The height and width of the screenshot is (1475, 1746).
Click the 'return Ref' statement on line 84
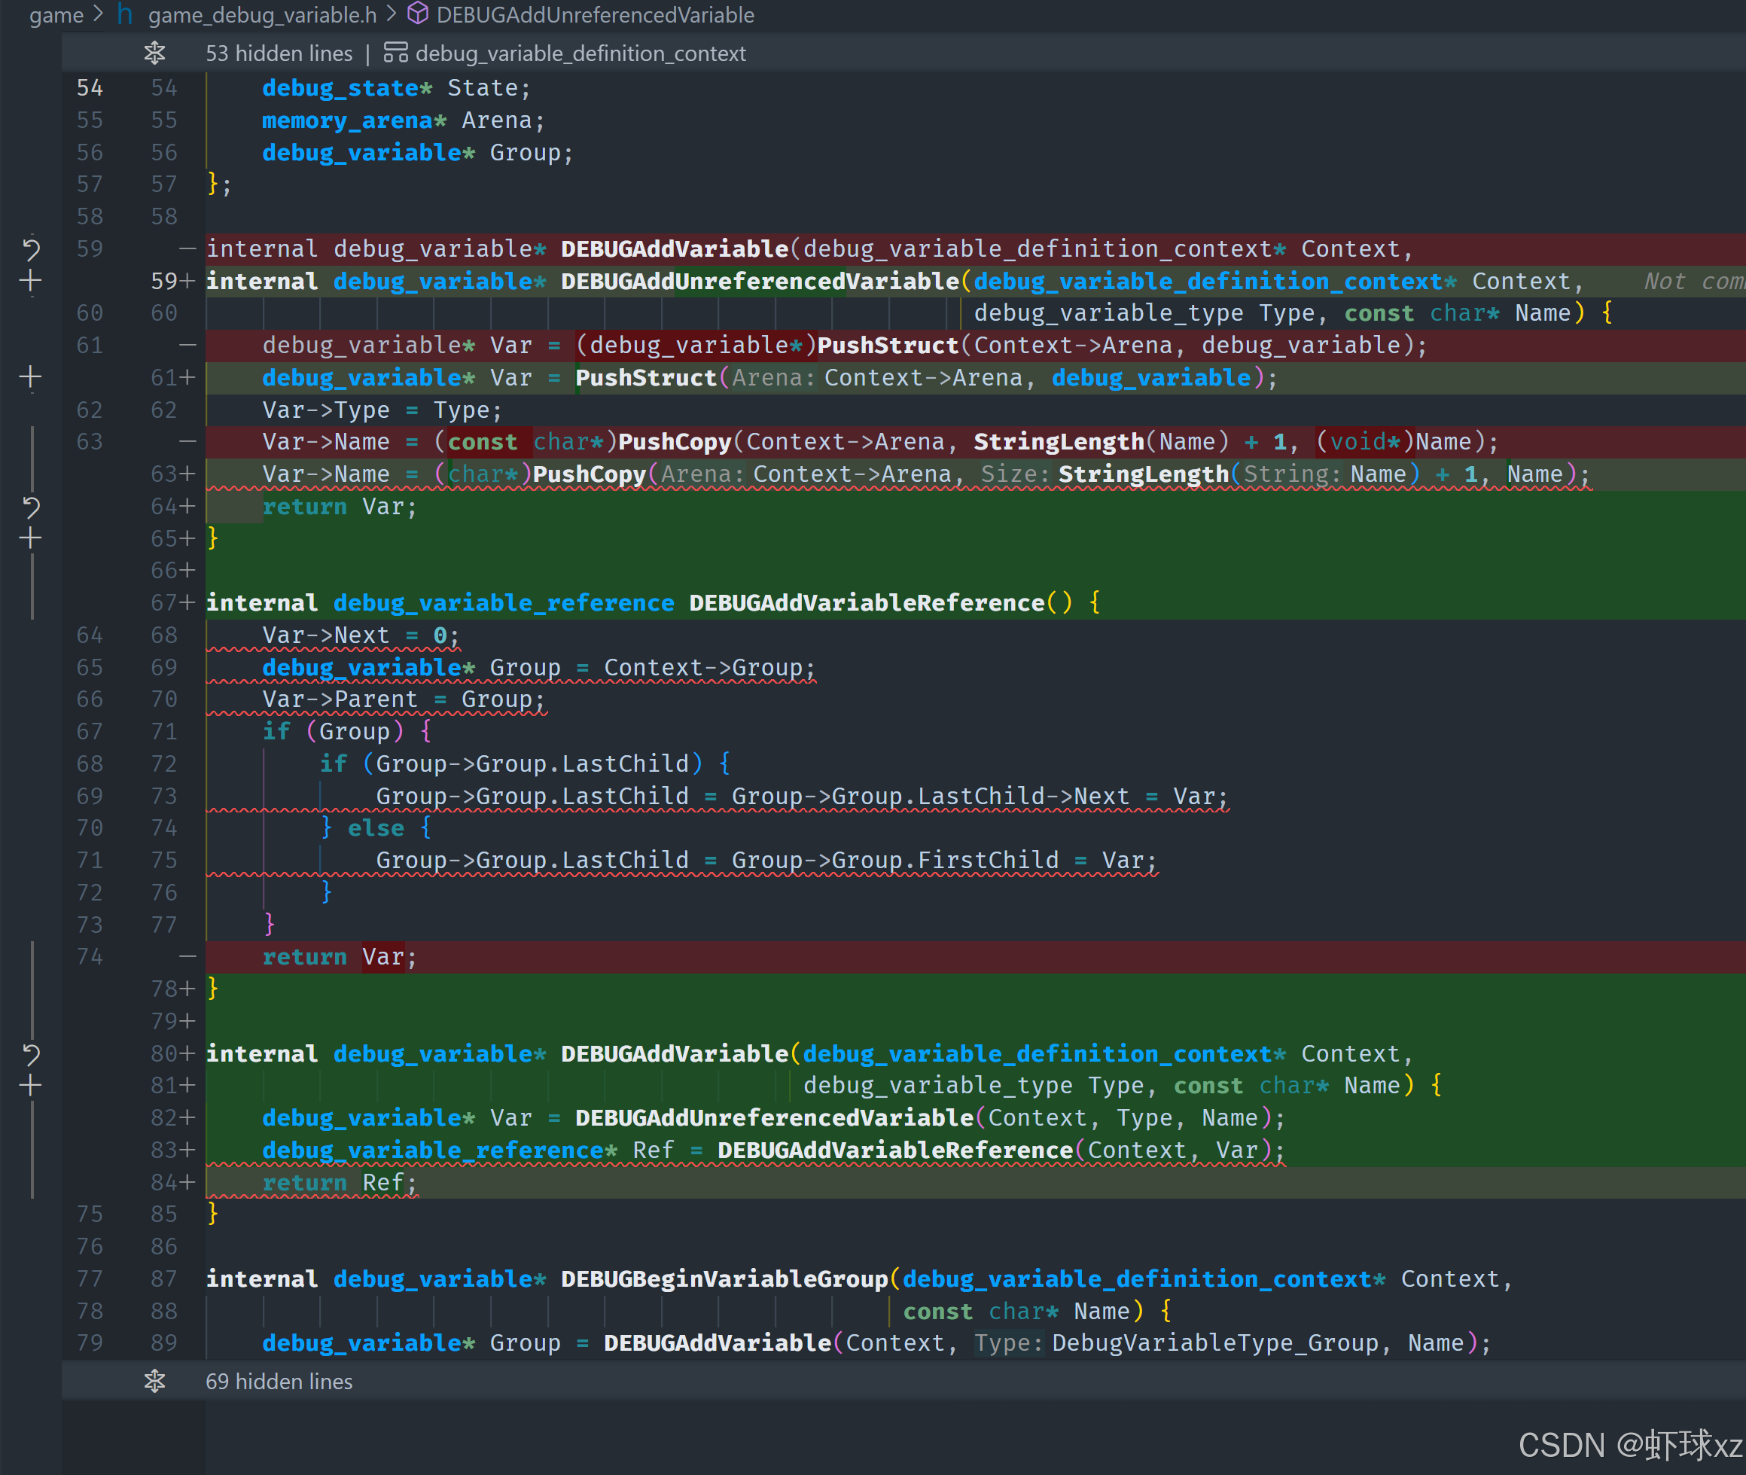click(339, 1182)
